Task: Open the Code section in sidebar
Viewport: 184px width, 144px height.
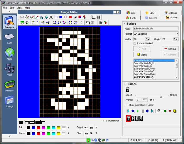Action: point(9,39)
